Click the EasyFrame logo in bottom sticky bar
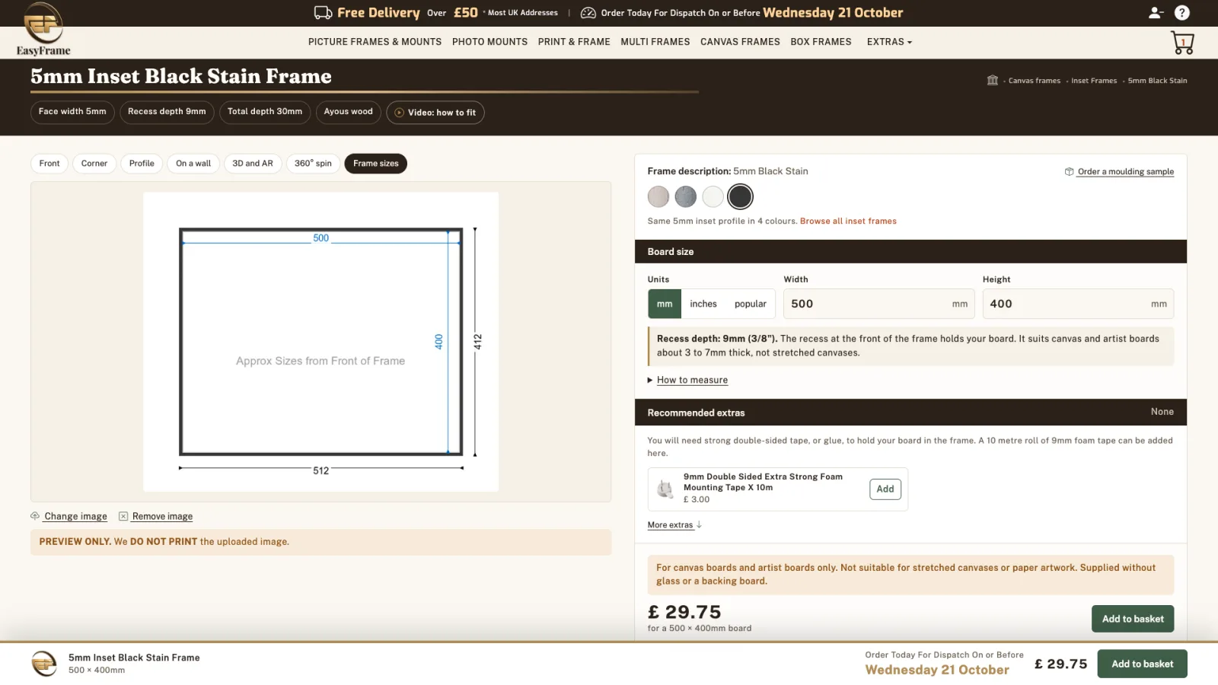 pos(44,664)
